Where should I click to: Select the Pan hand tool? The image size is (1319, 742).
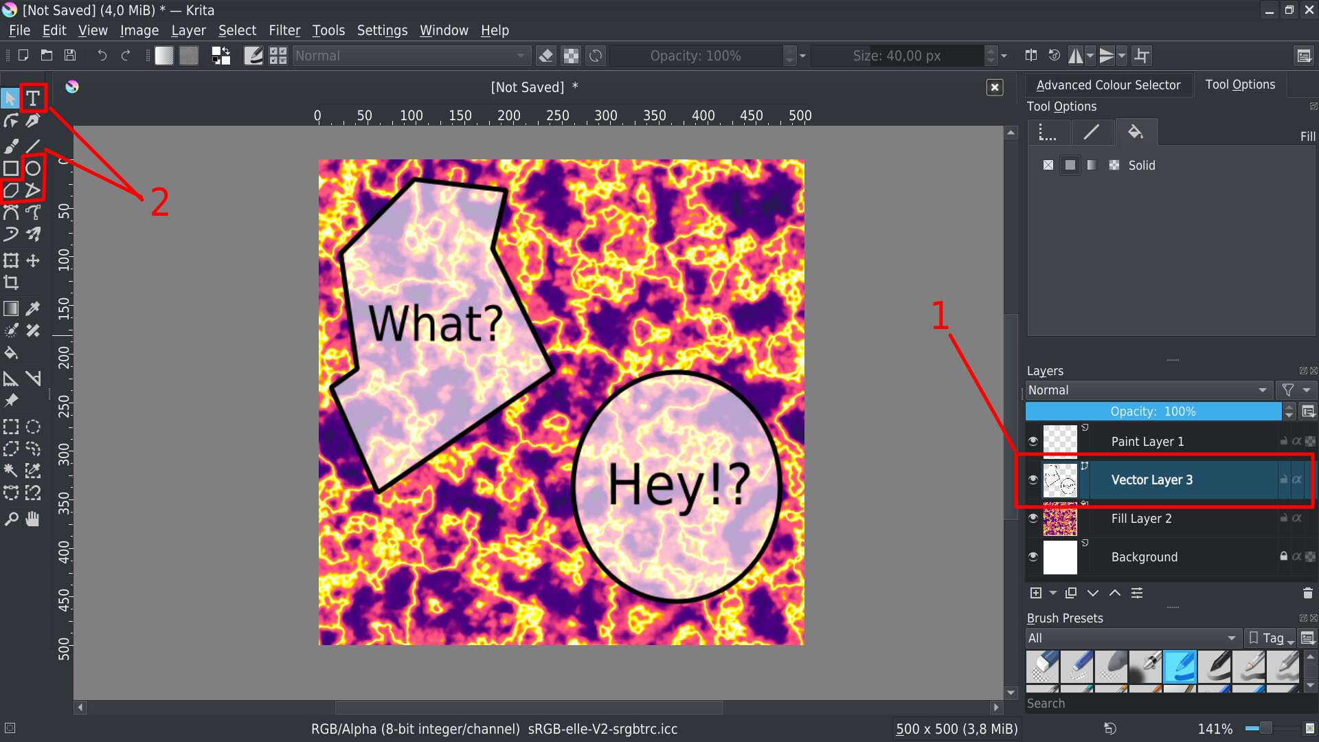pyautogui.click(x=33, y=519)
